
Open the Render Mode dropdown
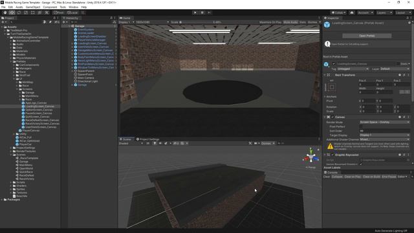coord(384,122)
